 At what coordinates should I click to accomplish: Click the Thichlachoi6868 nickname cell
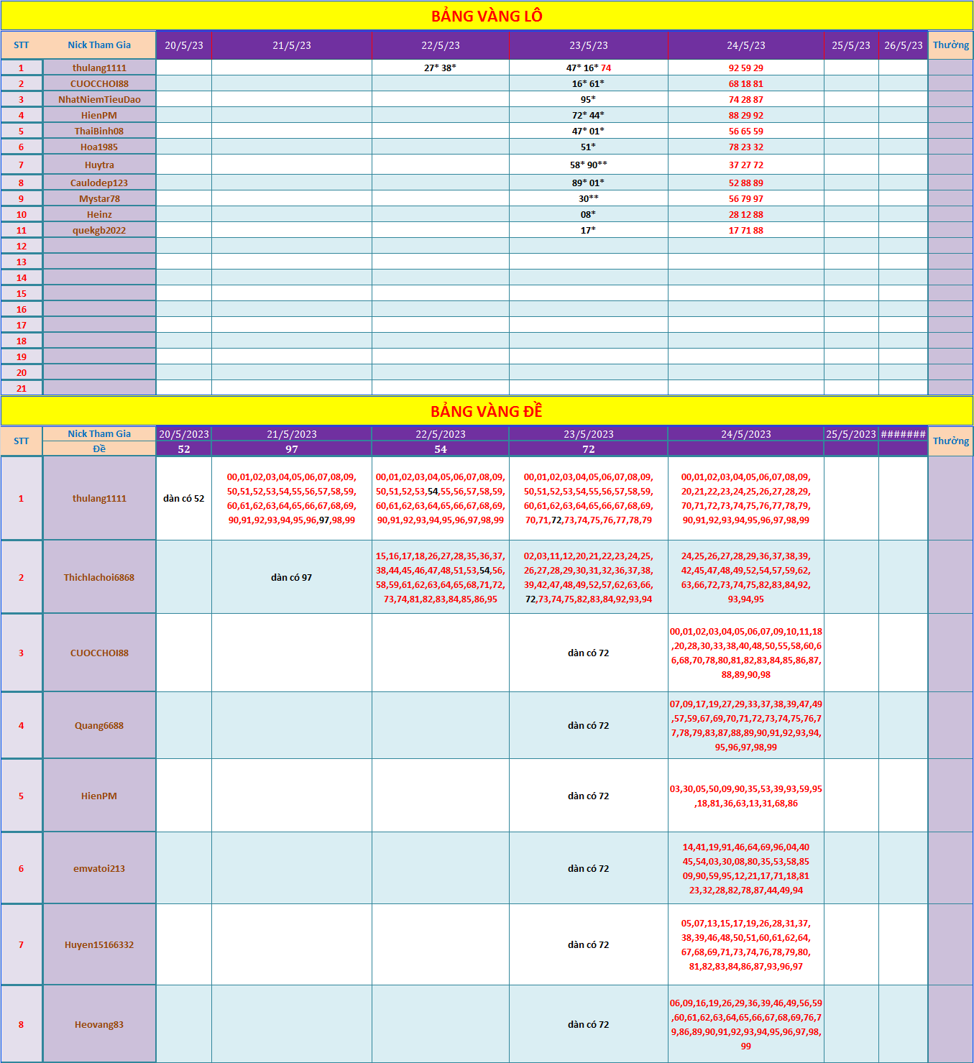99,577
